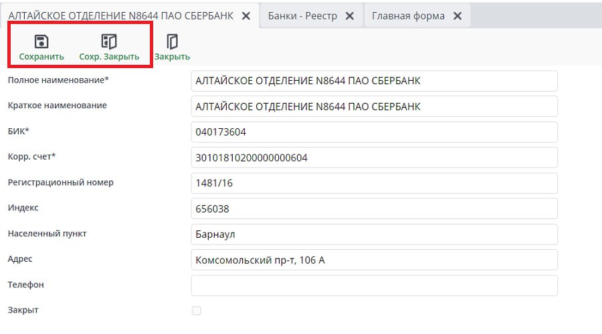Switch to the Банки - Реестр tab
The image size is (602, 334).
(302, 15)
